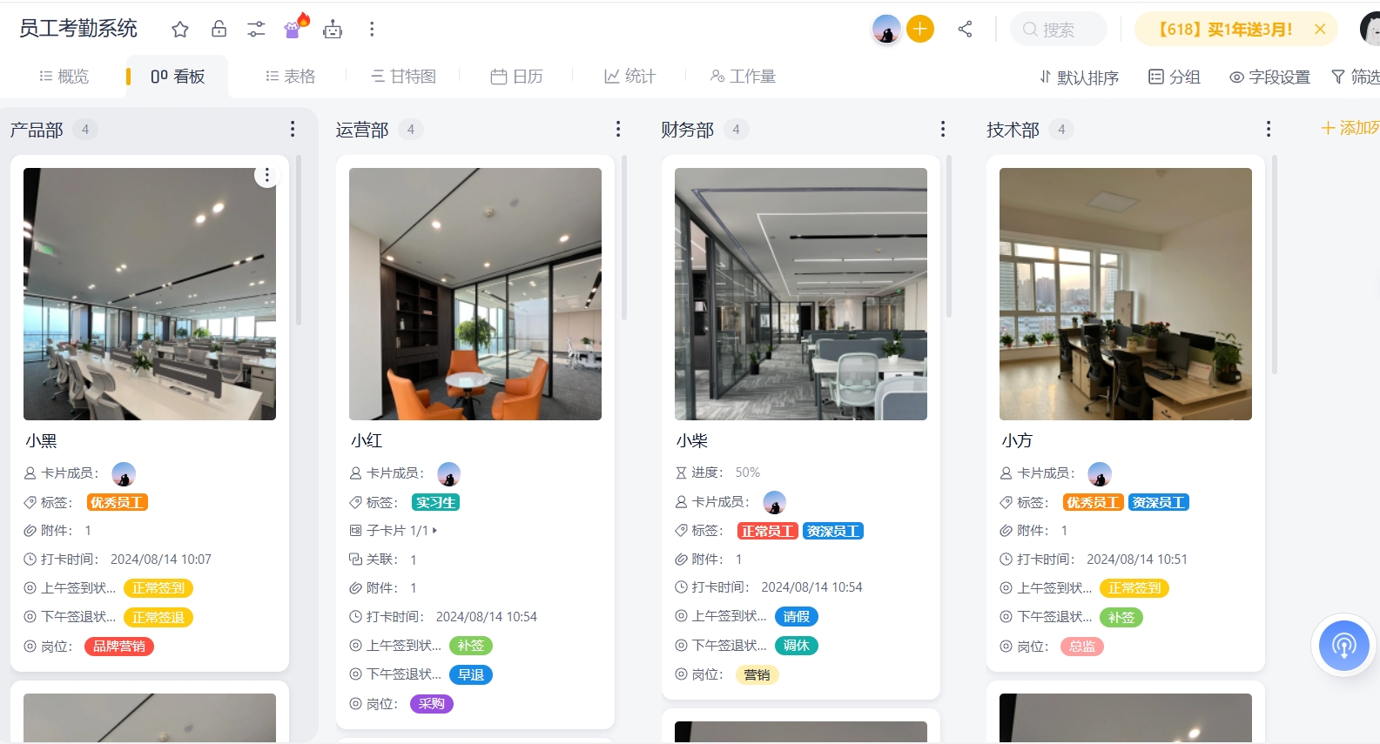This screenshot has height=744, width=1380.
Task: Click the 调休 status tag on 小柴 card
Action: pyautogui.click(x=797, y=646)
